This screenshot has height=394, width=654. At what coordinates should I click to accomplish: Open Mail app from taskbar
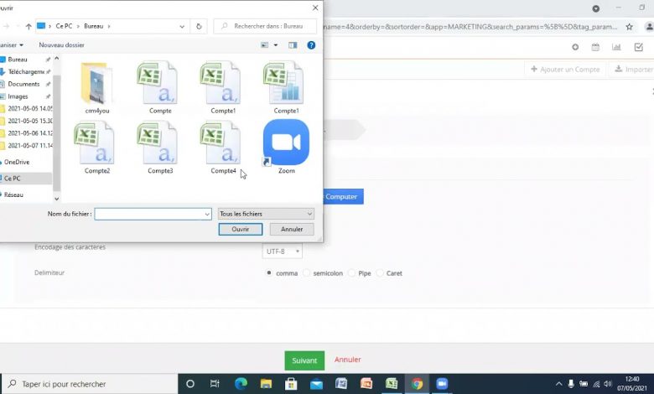coord(316,384)
